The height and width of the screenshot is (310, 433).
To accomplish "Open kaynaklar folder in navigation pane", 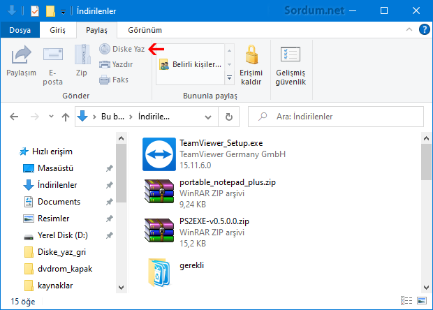I will pyautogui.click(x=49, y=286).
